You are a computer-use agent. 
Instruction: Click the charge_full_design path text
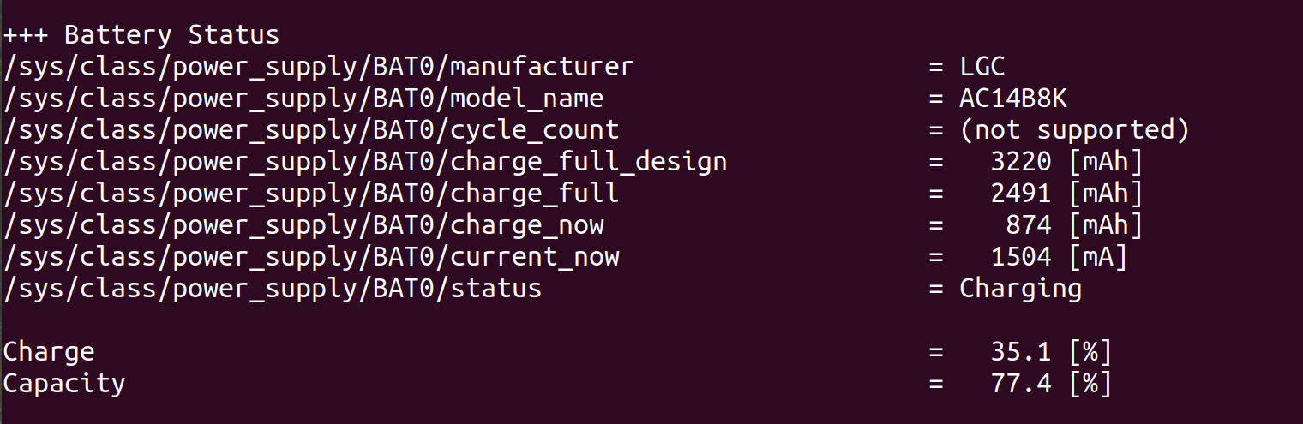[365, 162]
